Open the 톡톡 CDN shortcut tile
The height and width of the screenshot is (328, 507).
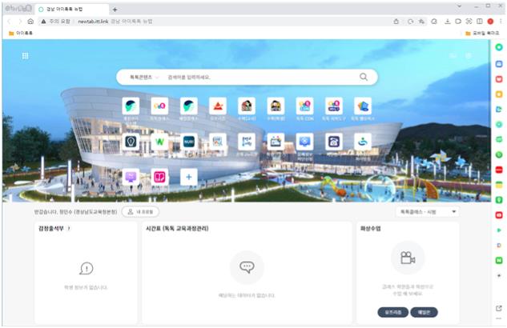pos(304,106)
